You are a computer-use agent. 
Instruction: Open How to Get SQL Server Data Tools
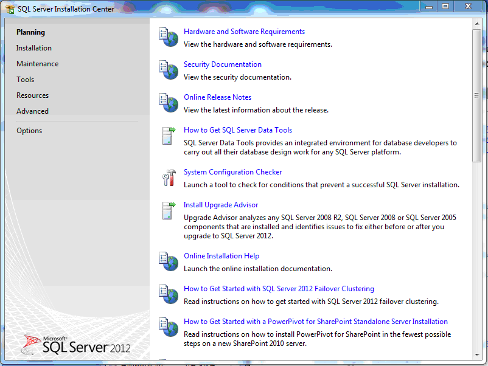(238, 130)
